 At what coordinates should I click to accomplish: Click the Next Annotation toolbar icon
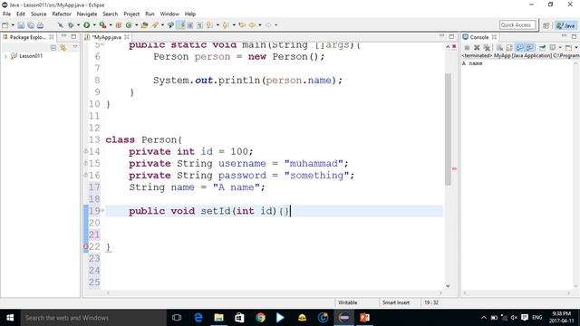209,25
